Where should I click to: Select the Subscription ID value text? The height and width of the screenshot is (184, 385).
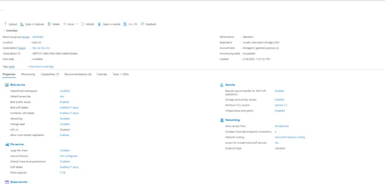(55, 54)
